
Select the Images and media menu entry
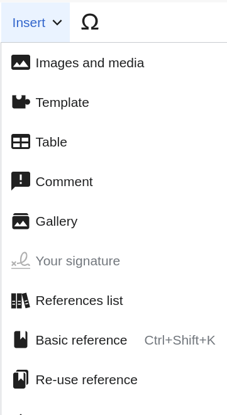pos(114,63)
